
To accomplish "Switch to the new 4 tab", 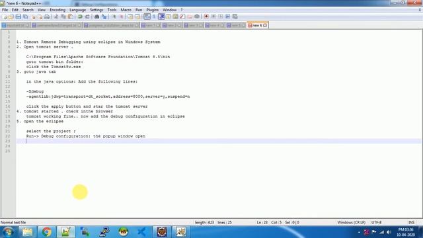I will (x=214, y=25).
